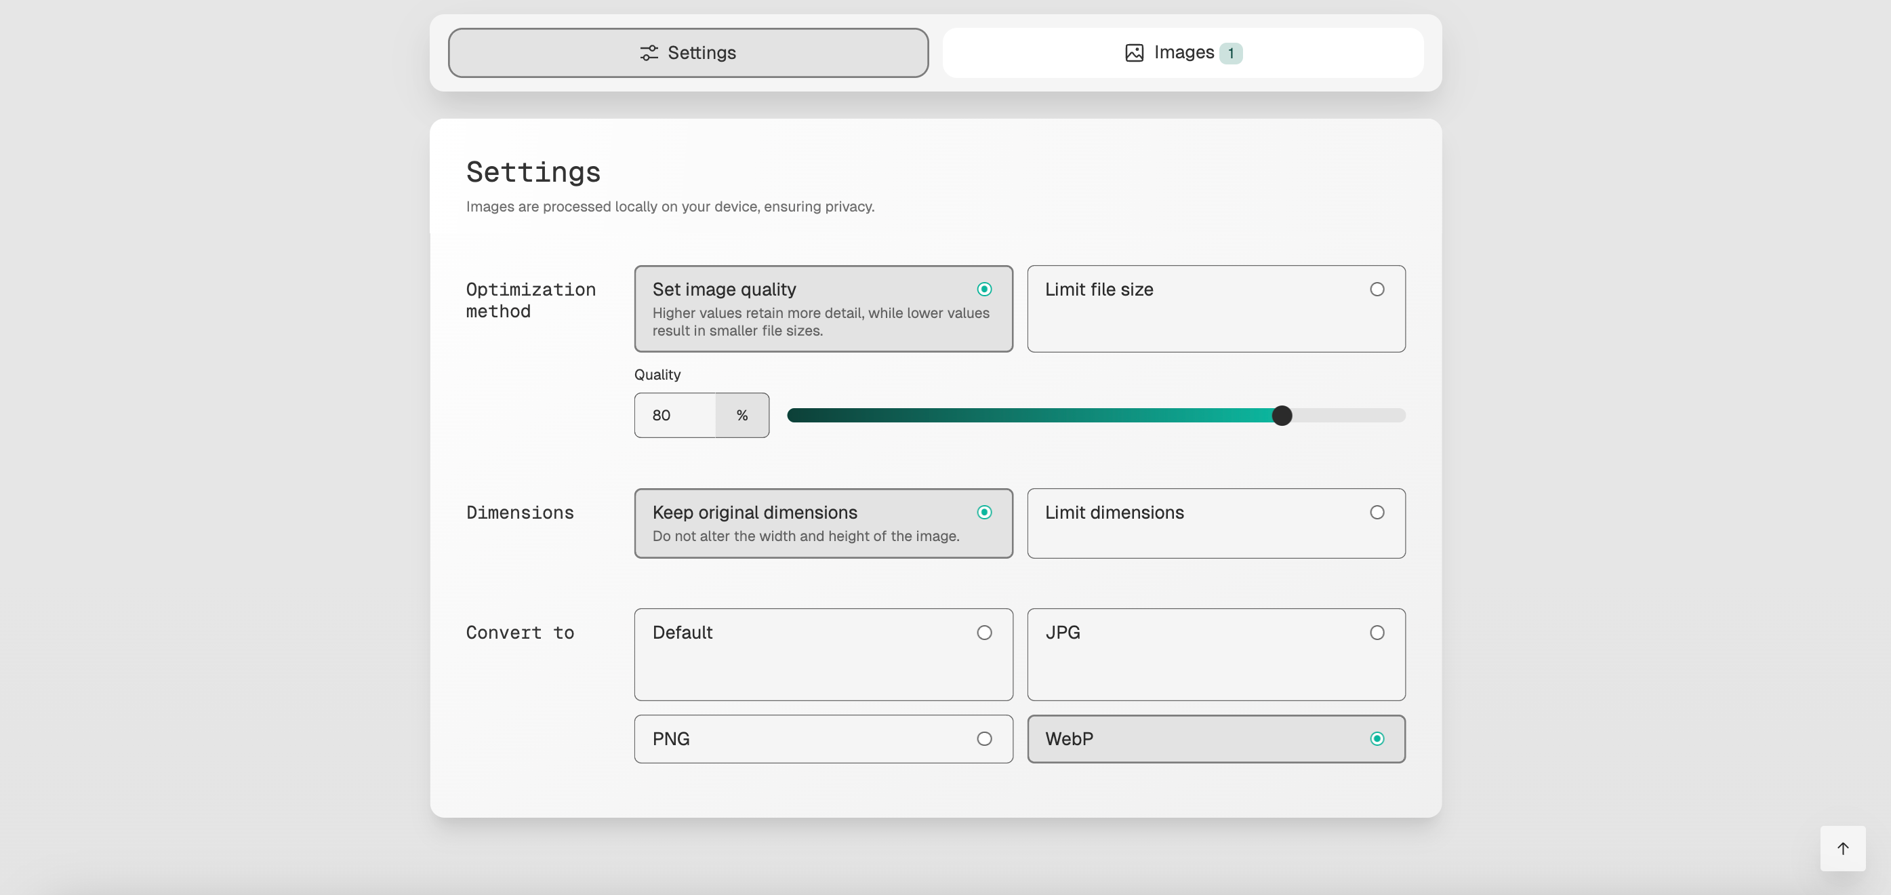Select the Set image quality option
The width and height of the screenshot is (1891, 895).
[x=822, y=309]
